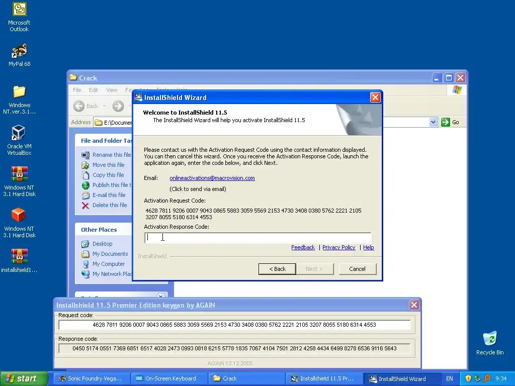Click the keygen Response code field
The image size is (515, 386).
pyautogui.click(x=234, y=348)
